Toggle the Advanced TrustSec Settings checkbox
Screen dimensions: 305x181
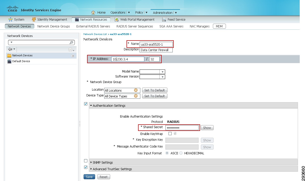86,167
